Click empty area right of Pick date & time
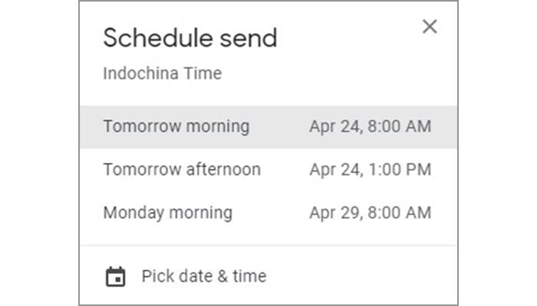Screen dimensions: 537x306 pos(361,276)
